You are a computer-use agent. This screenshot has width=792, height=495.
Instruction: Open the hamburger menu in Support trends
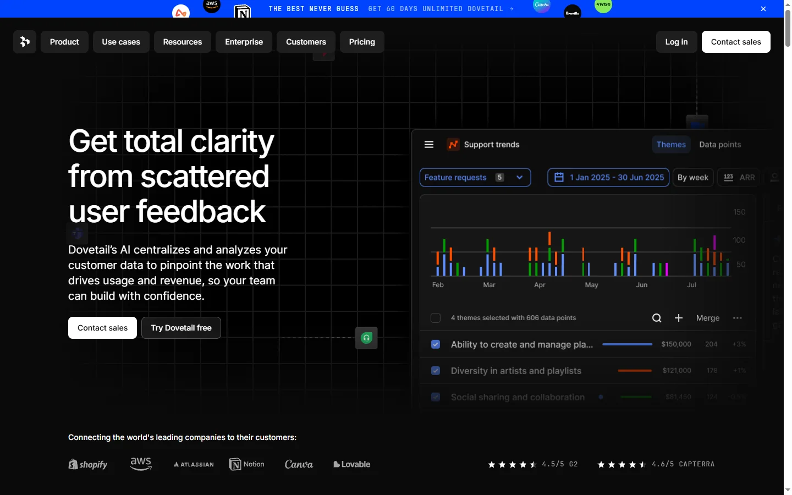coord(429,145)
